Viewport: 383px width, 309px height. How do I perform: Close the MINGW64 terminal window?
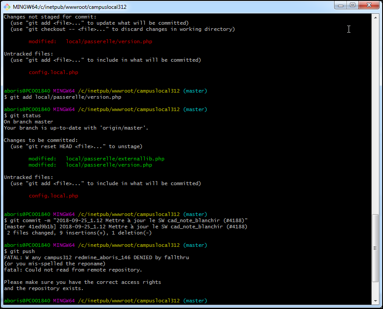368,5
